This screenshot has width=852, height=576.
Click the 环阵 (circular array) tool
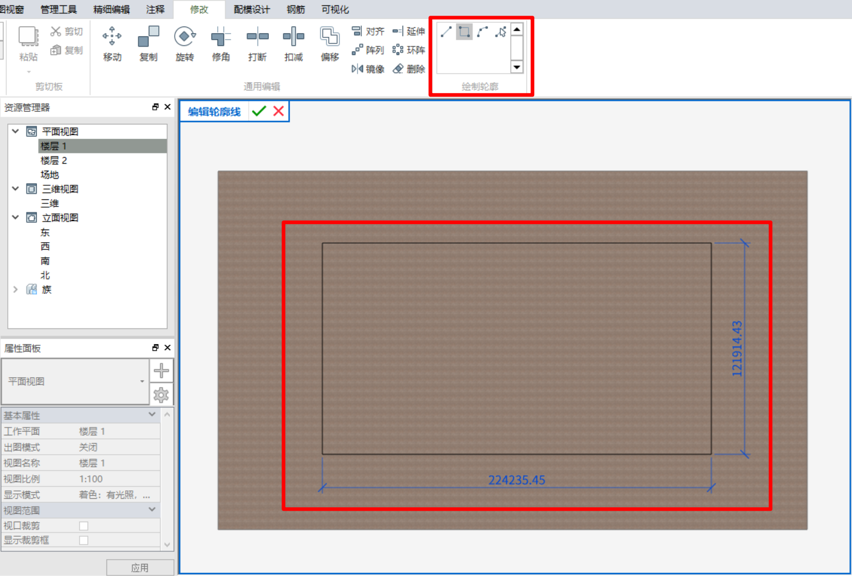click(409, 50)
